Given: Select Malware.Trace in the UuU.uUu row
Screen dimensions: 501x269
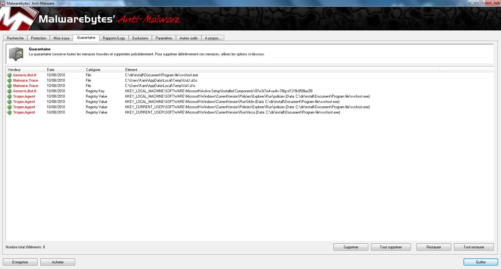Looking at the screenshot, I should [26, 80].
